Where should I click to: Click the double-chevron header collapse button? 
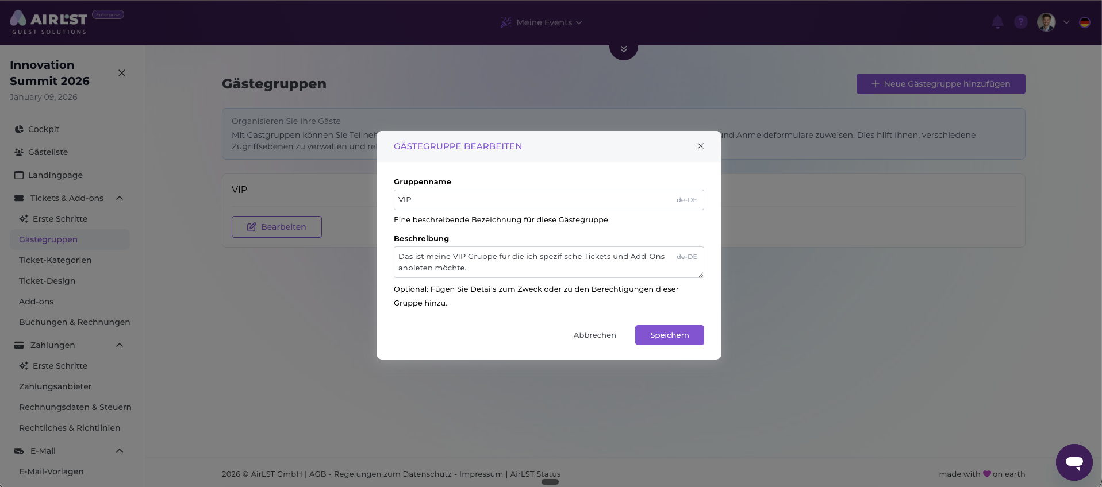(x=624, y=49)
